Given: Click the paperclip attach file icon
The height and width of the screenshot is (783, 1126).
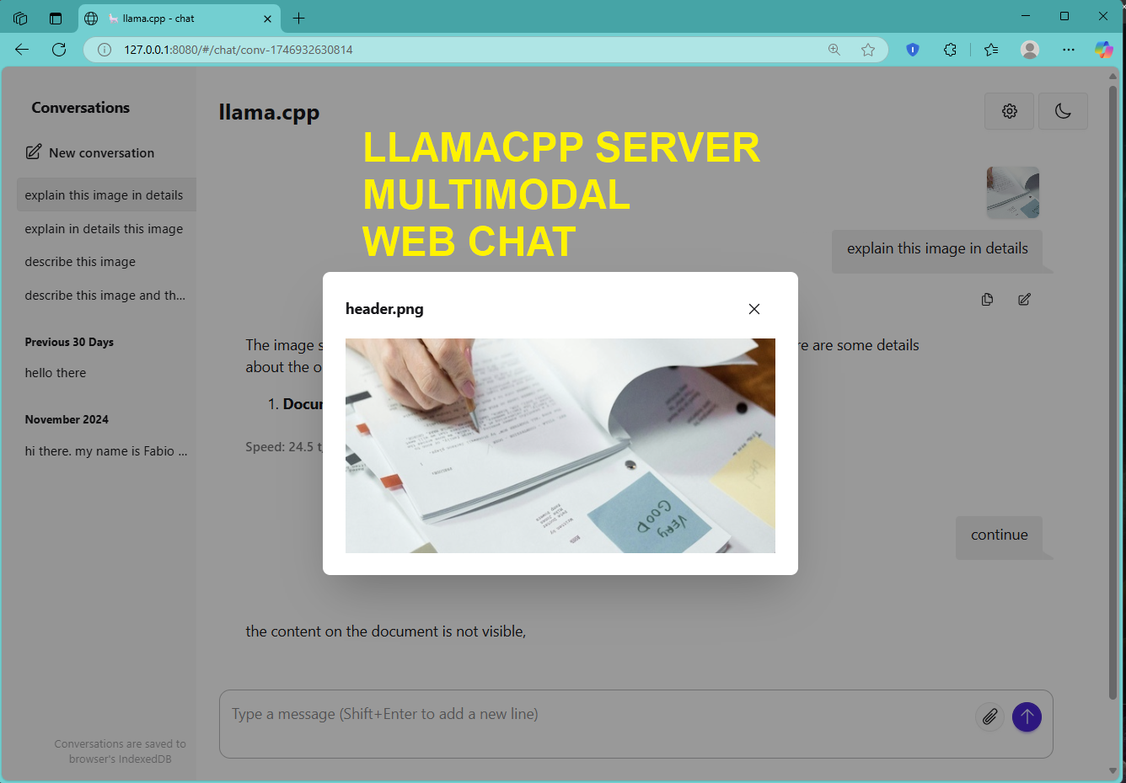Looking at the screenshot, I should pyautogui.click(x=989, y=716).
